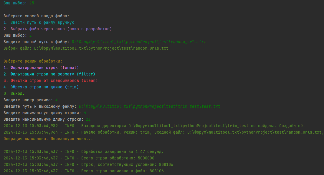Viewport: 324px width, 175px height.
Task: Click the "Выберите способ ввода файла" prompt
Action: (36, 16)
